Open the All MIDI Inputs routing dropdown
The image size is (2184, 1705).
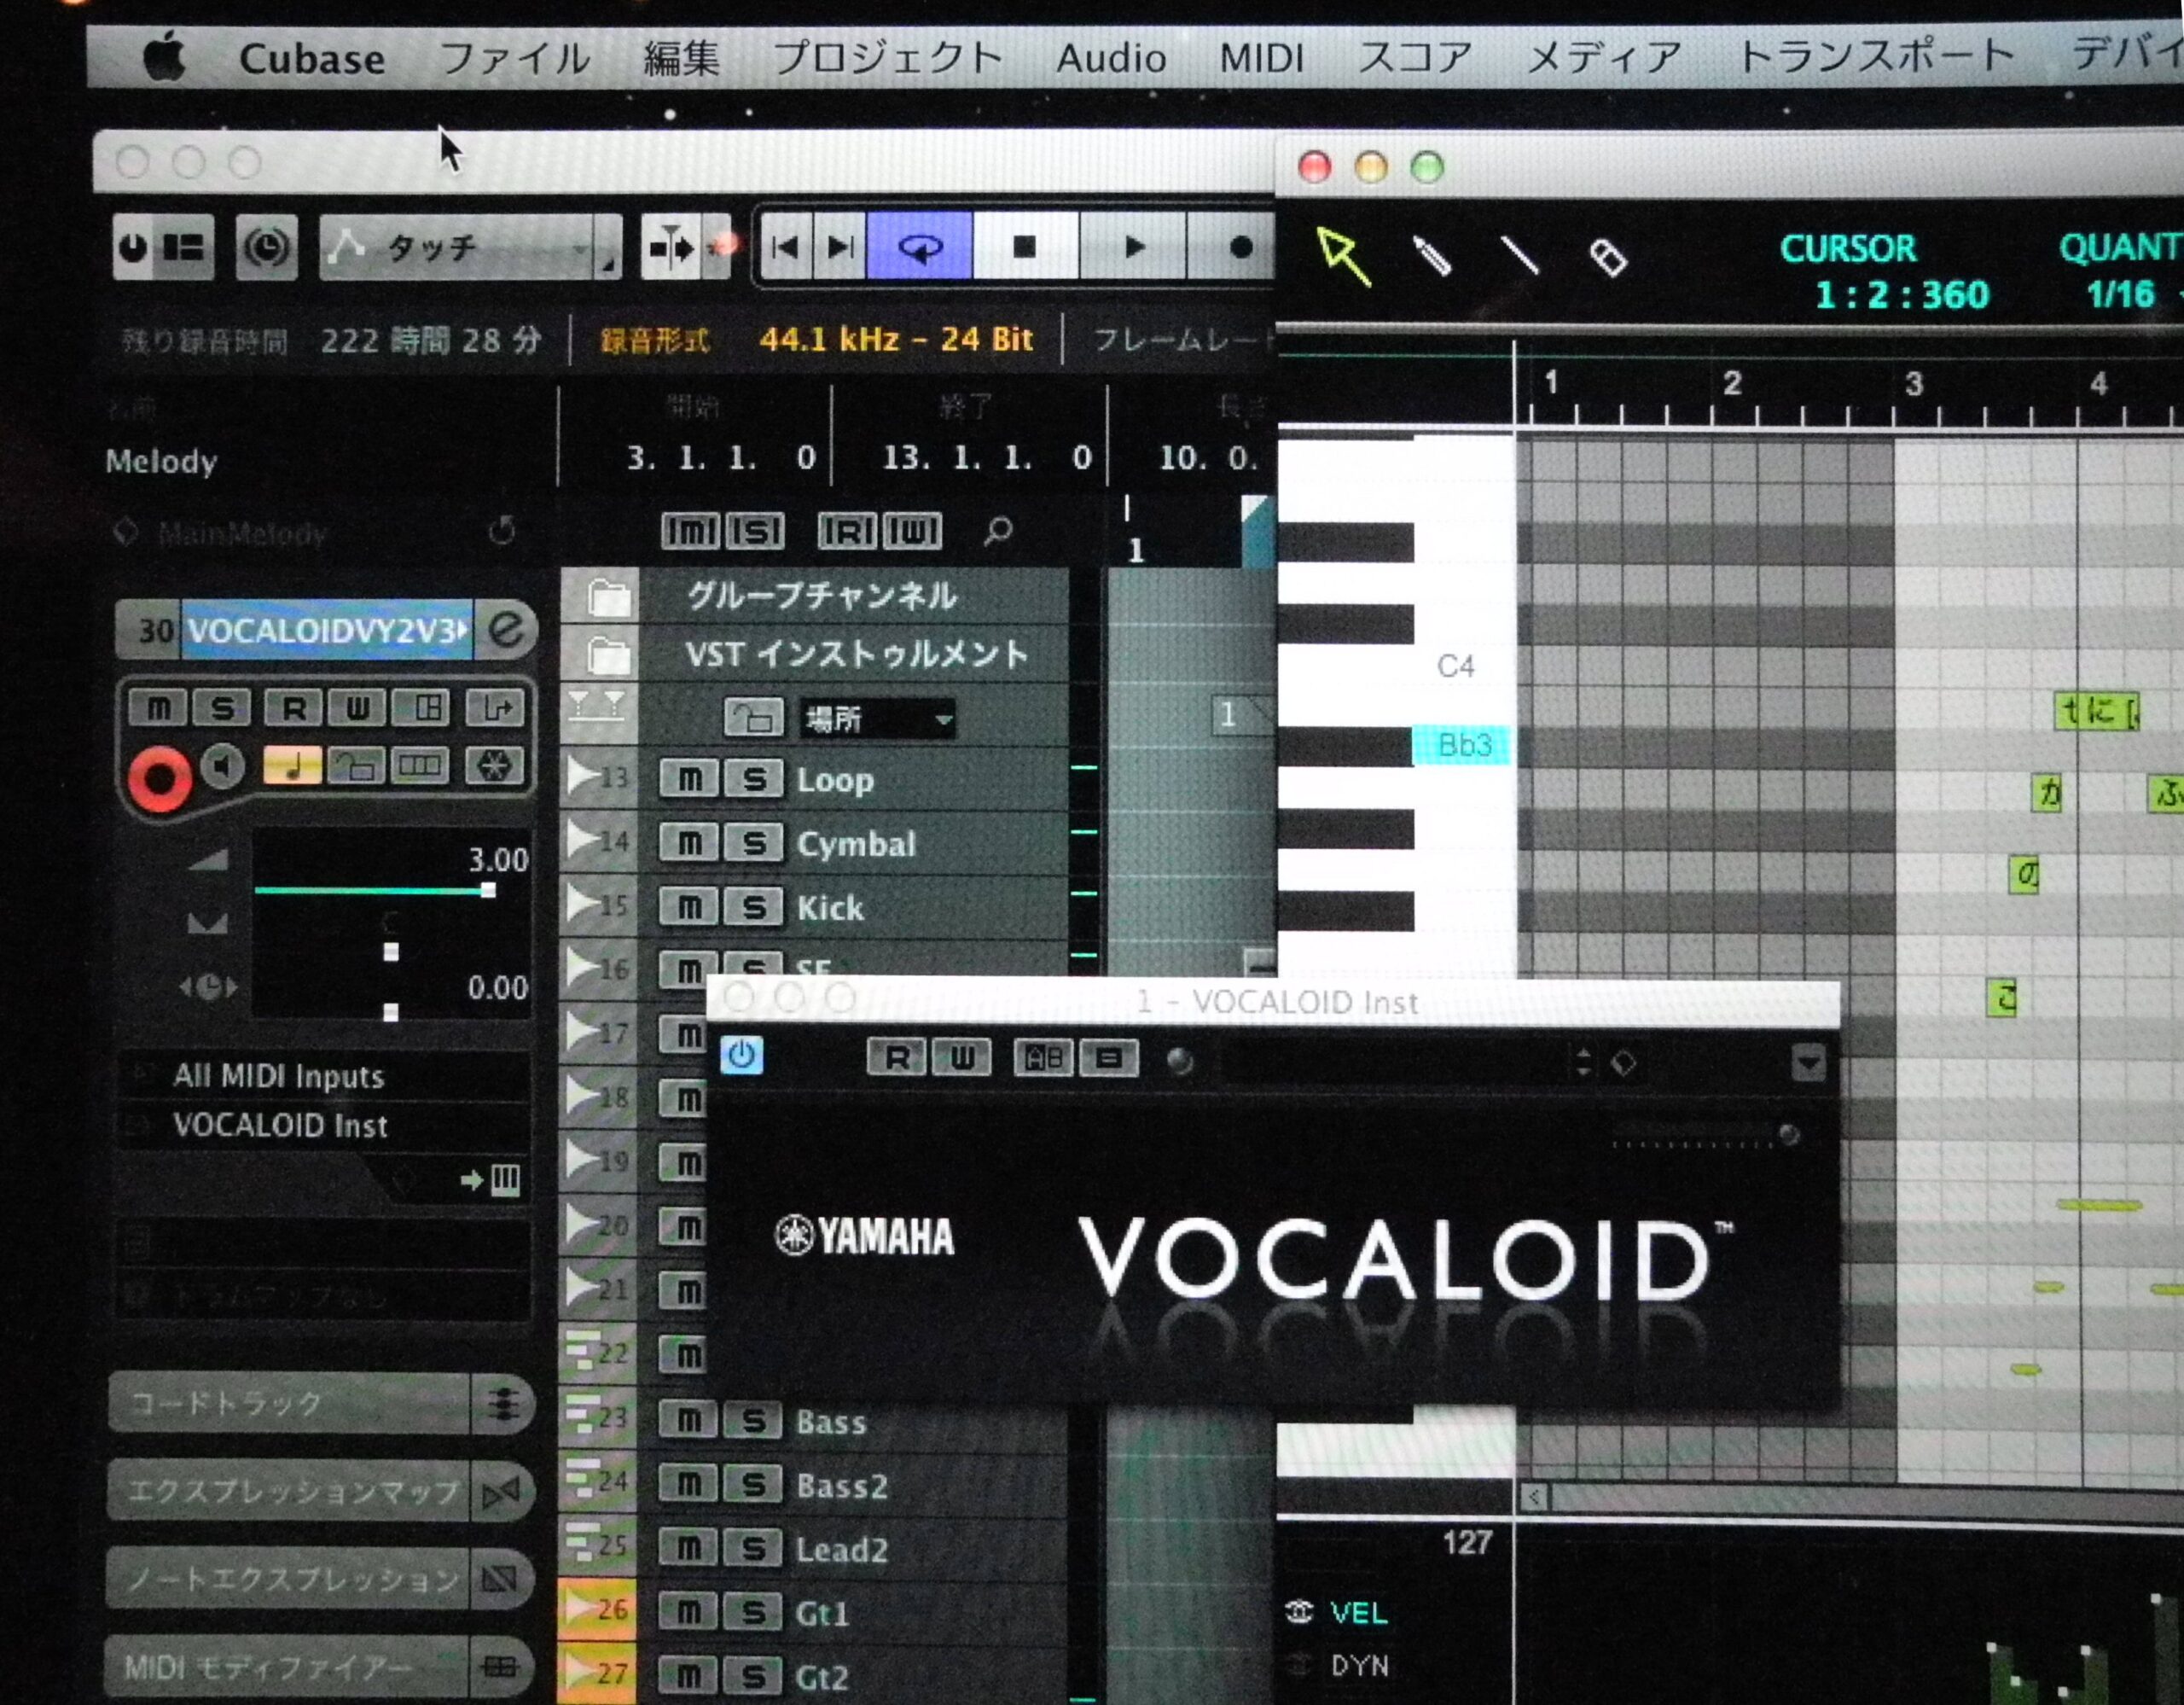point(325,1076)
